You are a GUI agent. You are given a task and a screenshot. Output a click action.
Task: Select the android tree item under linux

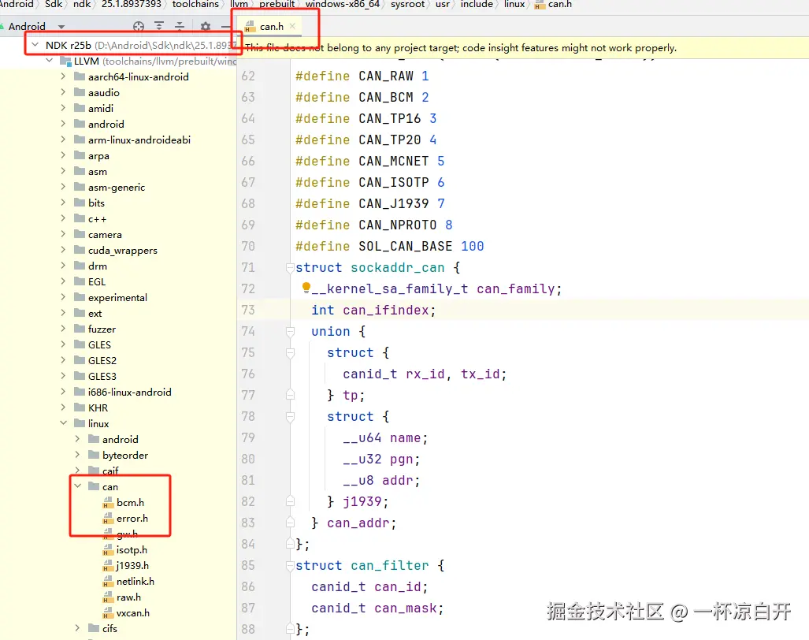coord(120,439)
